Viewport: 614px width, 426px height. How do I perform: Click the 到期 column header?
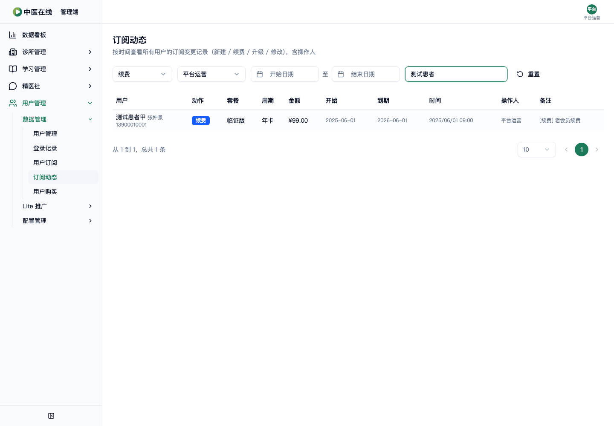coord(383,101)
